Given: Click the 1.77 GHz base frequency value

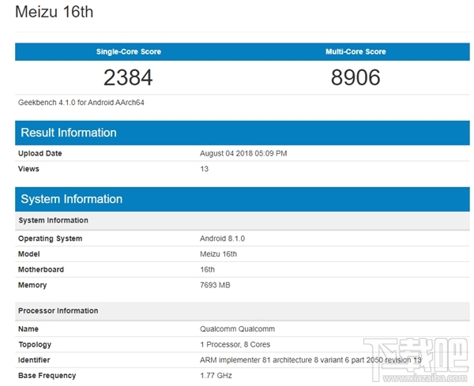Looking at the screenshot, I should (217, 376).
